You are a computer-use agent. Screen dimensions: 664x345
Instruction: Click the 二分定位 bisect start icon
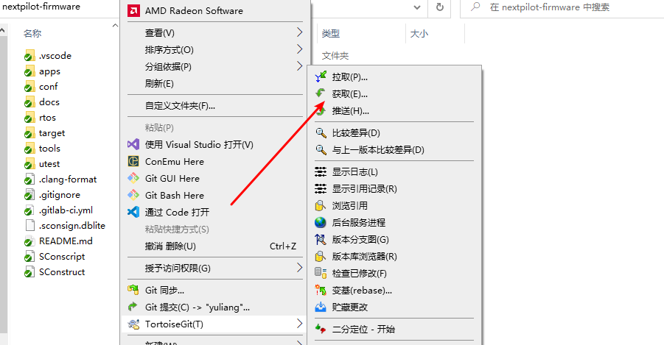(x=321, y=329)
